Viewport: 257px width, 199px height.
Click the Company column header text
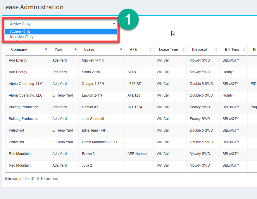[x=19, y=50]
